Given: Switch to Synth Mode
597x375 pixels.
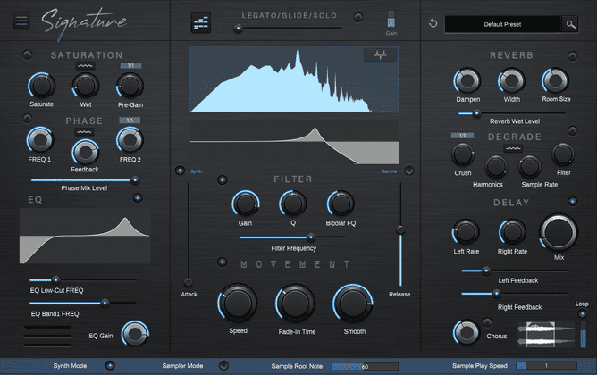Looking at the screenshot, I should tap(111, 365).
